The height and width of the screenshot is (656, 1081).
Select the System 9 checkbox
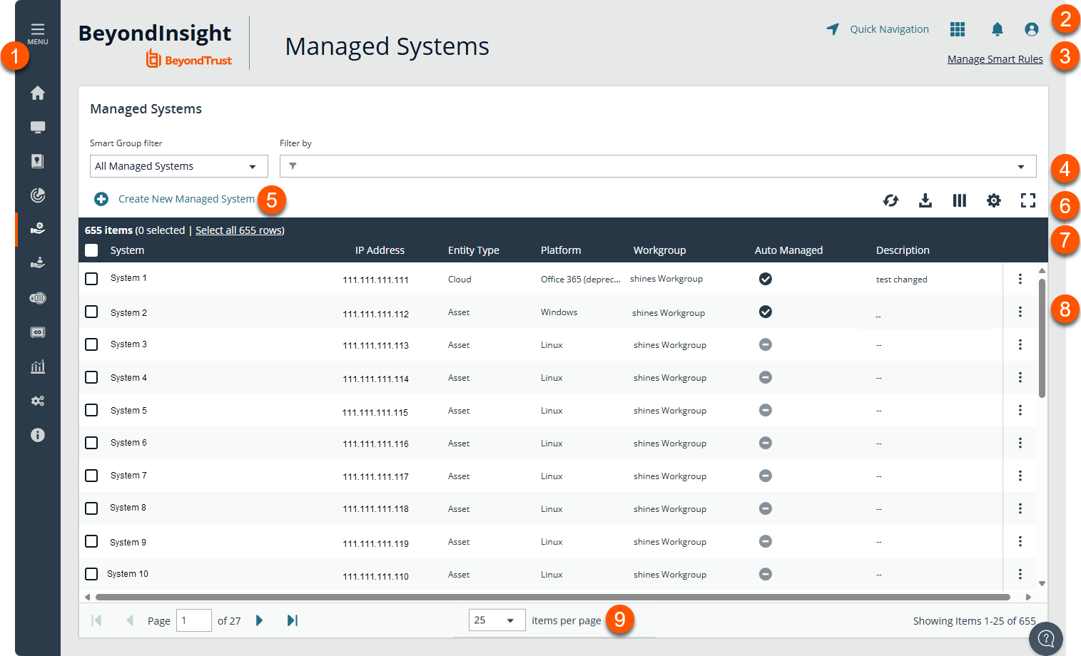pyautogui.click(x=91, y=541)
